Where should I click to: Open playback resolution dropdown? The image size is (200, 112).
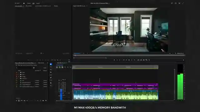(171, 54)
